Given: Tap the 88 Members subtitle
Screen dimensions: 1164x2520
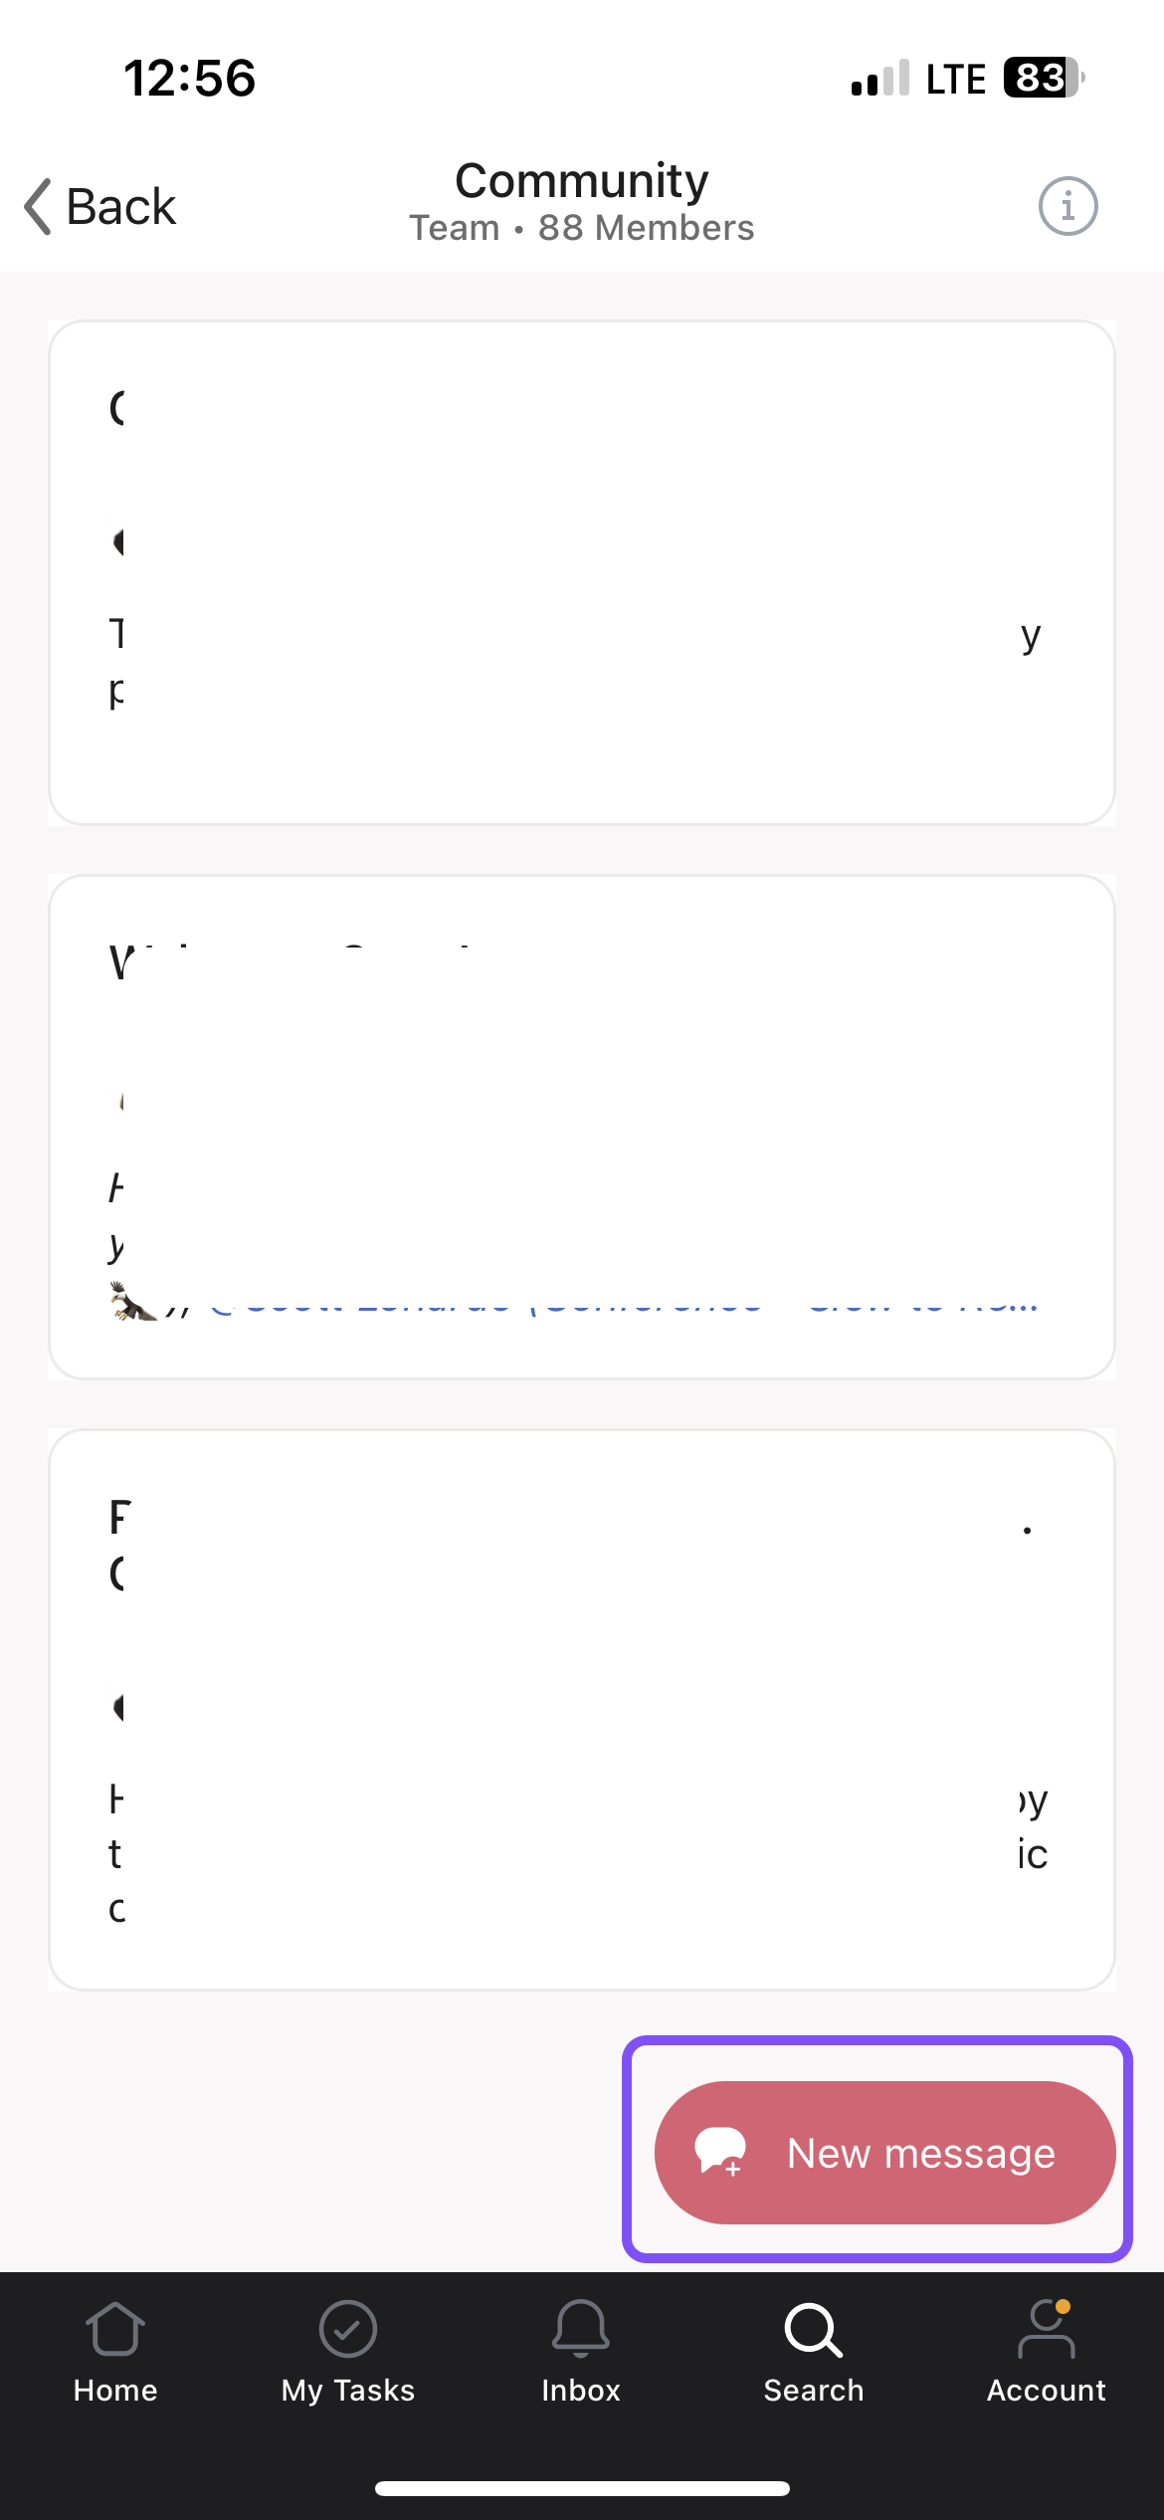Looking at the screenshot, I should 647,228.
